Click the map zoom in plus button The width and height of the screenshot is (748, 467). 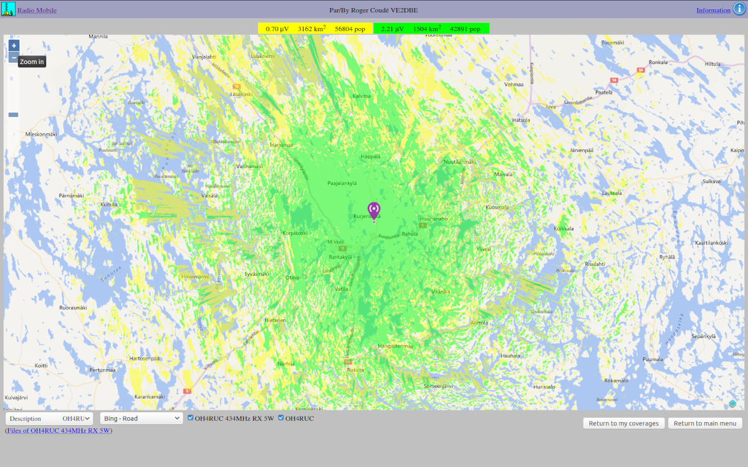(14, 45)
